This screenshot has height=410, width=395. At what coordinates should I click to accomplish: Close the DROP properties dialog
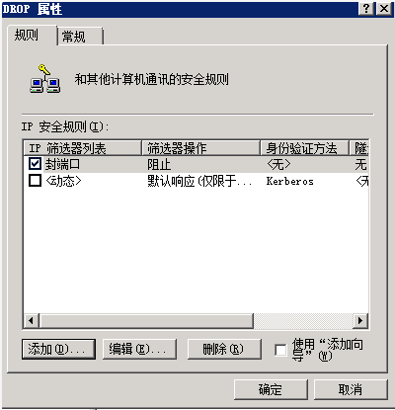tap(384, 8)
